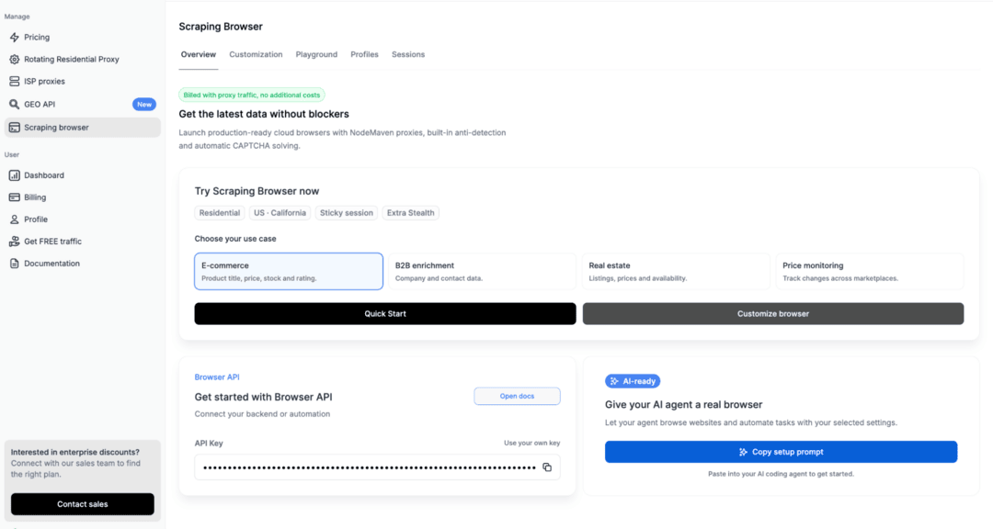Click the green Billed with proxy traffic badge

[252, 95]
